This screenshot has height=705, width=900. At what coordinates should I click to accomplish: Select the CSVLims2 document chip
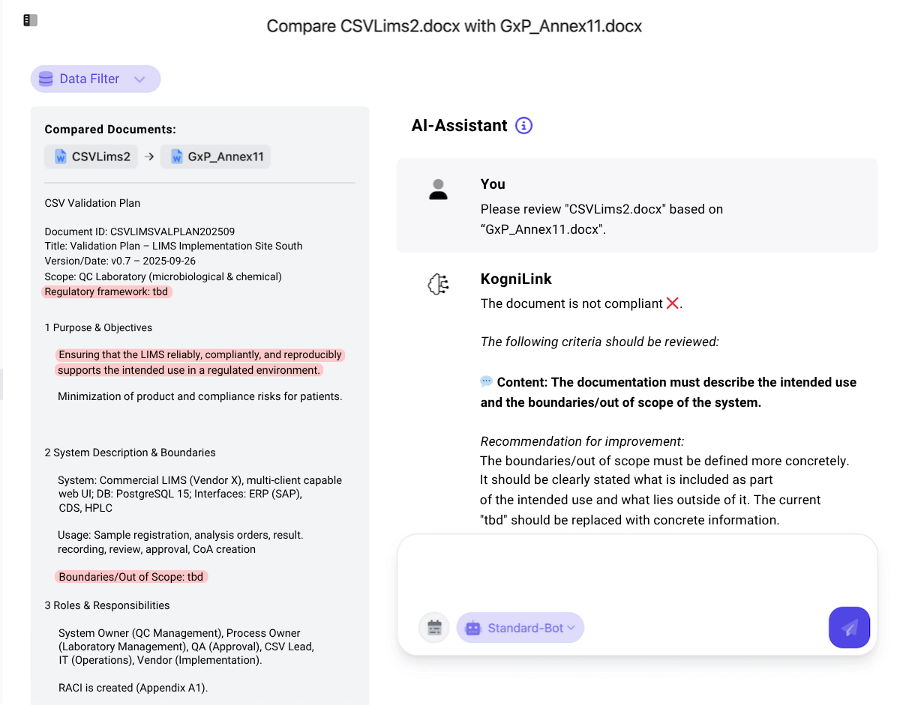pos(91,157)
